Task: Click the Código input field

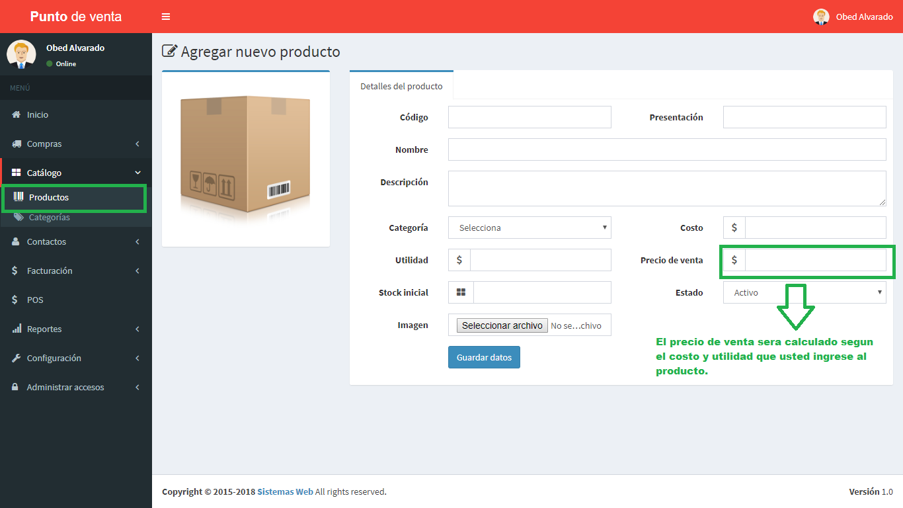Action: coord(530,117)
